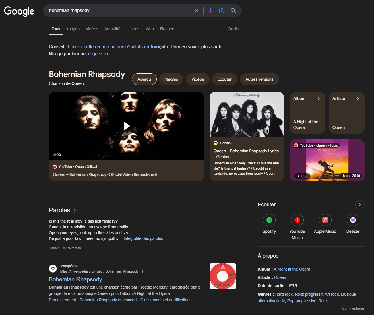
Task: Click 'Classements et certifications' sitelink
Action: pyautogui.click(x=166, y=300)
